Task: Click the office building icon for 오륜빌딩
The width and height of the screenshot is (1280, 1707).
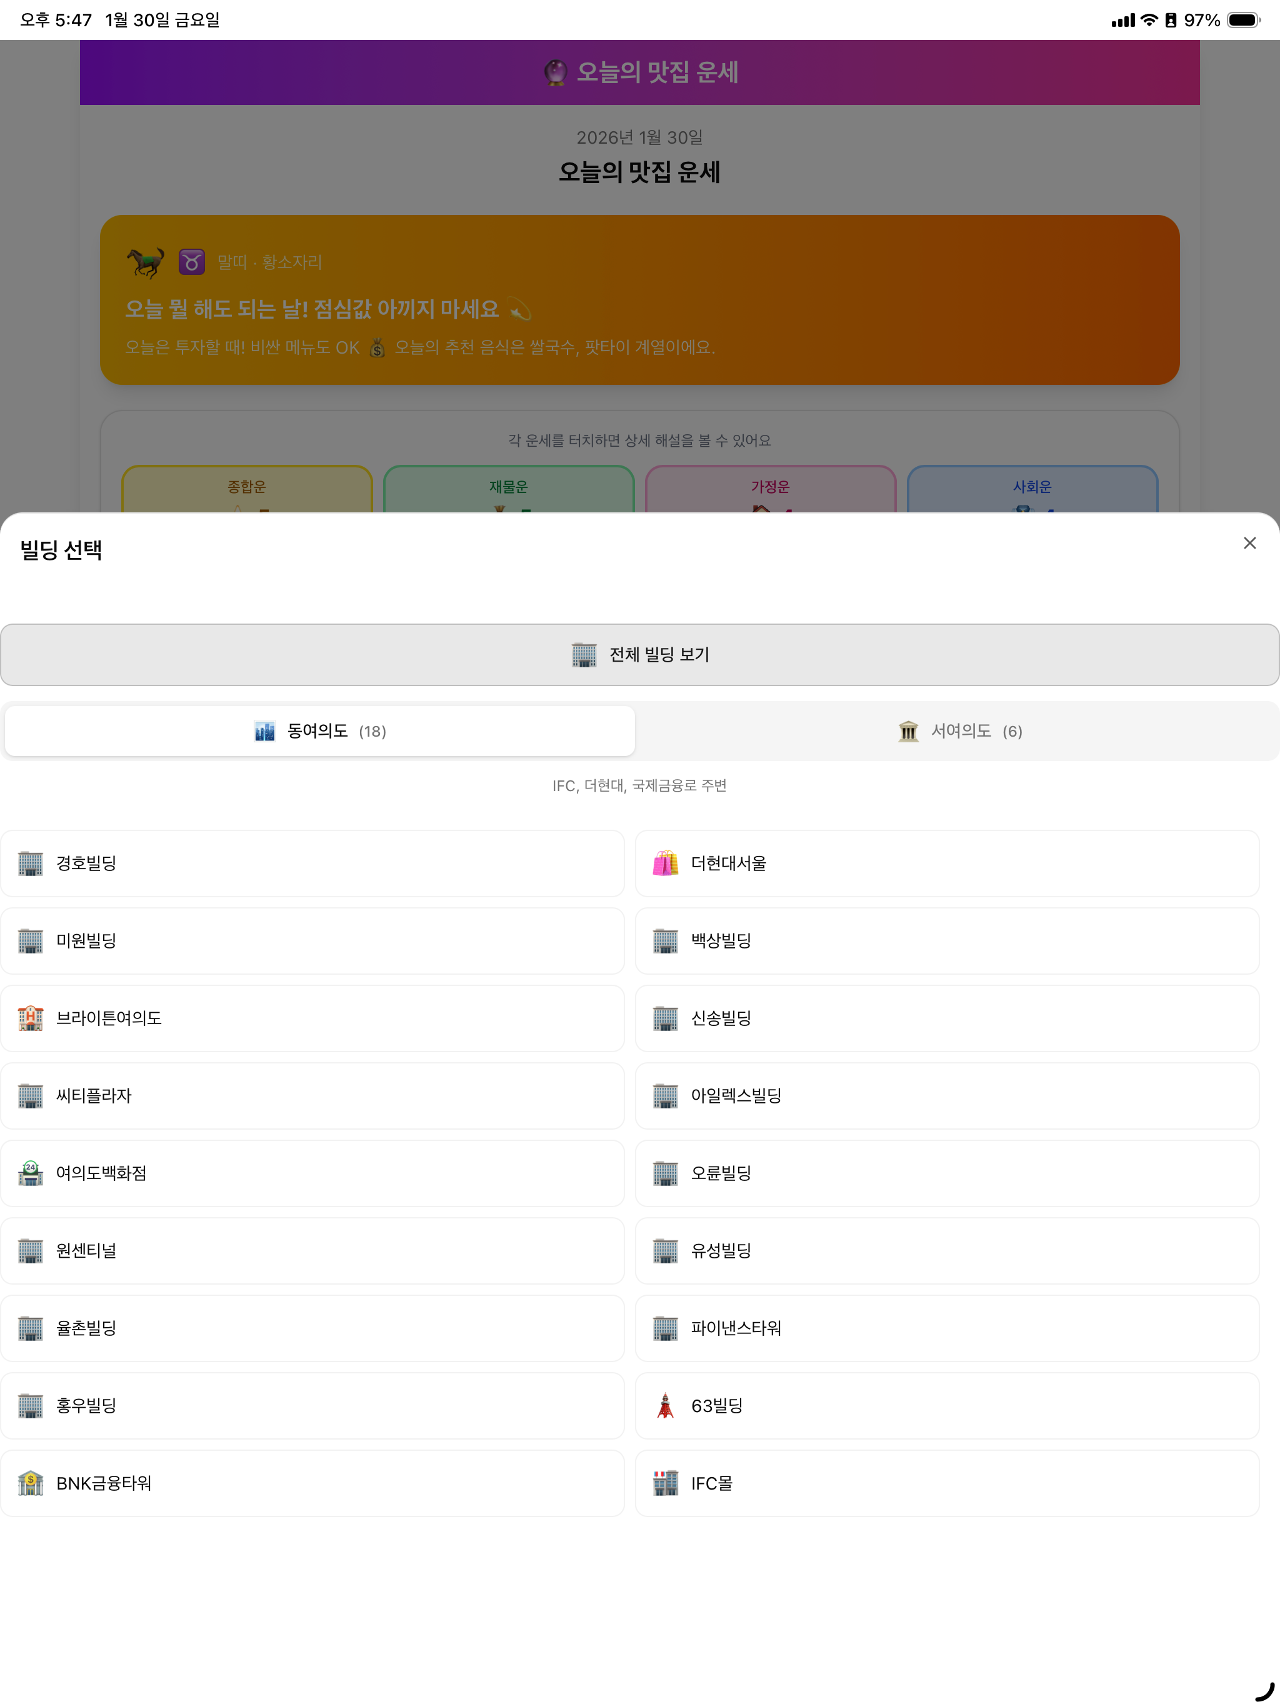Action: [666, 1173]
